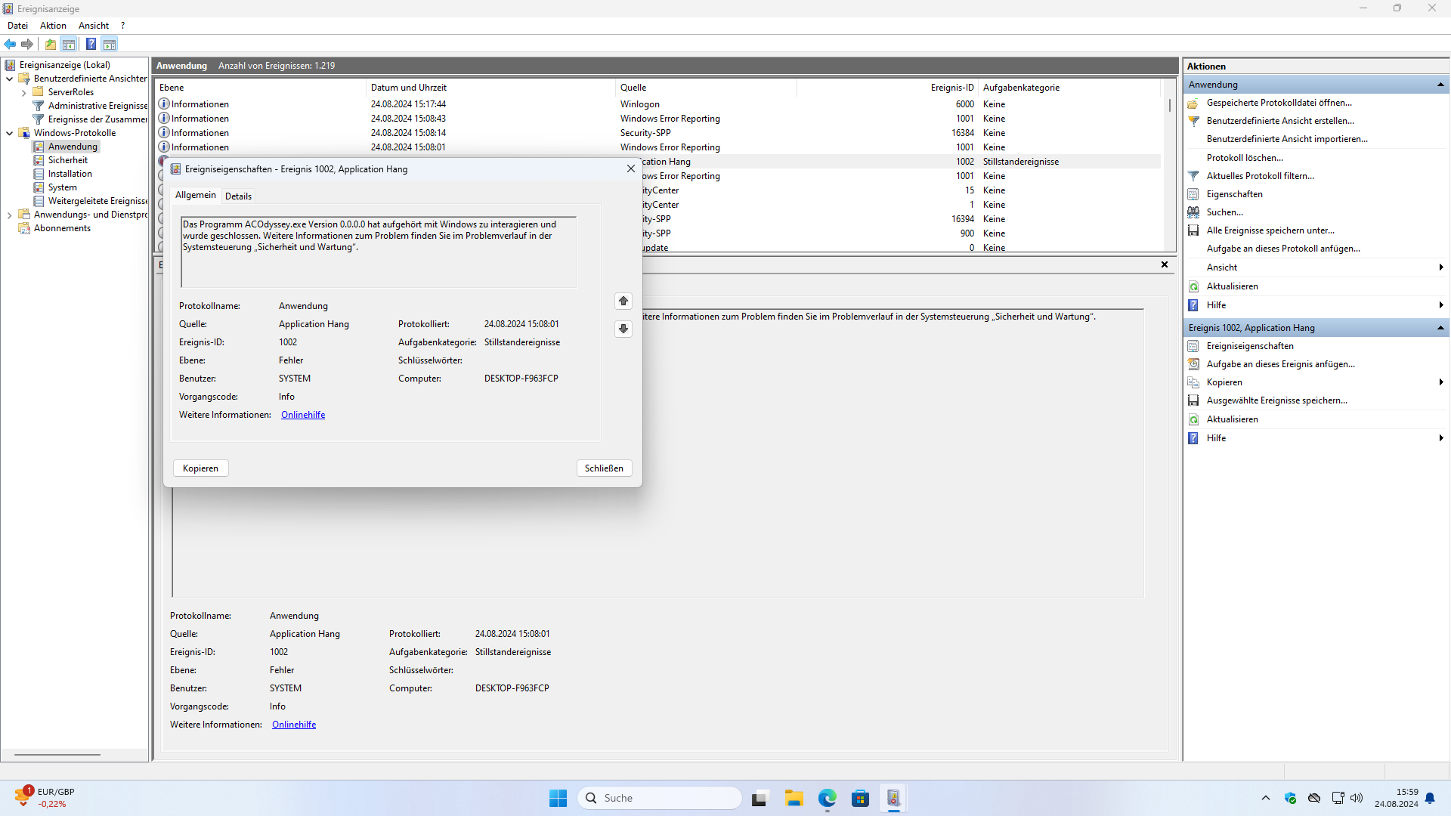Click the blue help toolbar icon
This screenshot has width=1451, height=816.
91,44
